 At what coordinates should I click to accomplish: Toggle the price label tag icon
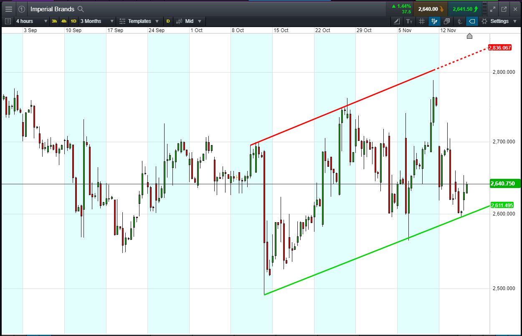coord(472,21)
